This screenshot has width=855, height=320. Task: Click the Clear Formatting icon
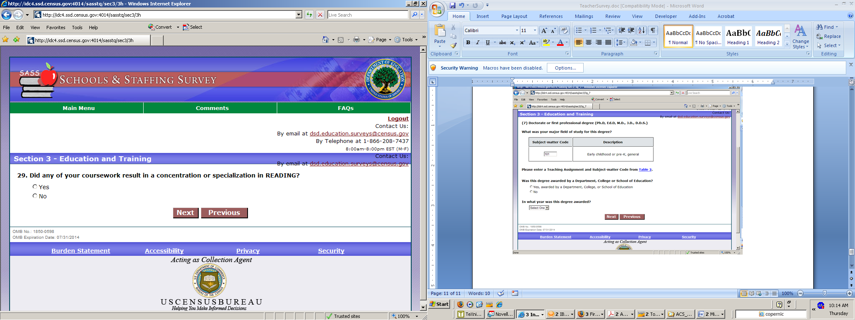pyautogui.click(x=564, y=30)
